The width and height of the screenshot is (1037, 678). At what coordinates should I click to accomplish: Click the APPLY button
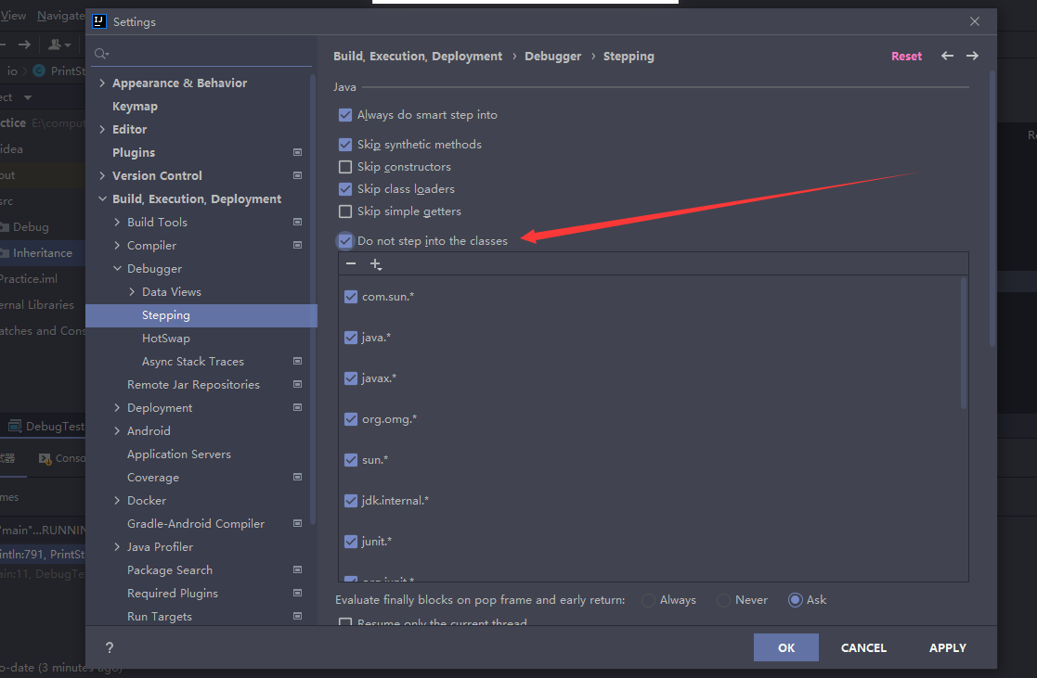948,647
